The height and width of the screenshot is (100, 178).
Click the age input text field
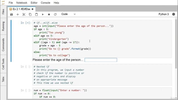pos(101,60)
